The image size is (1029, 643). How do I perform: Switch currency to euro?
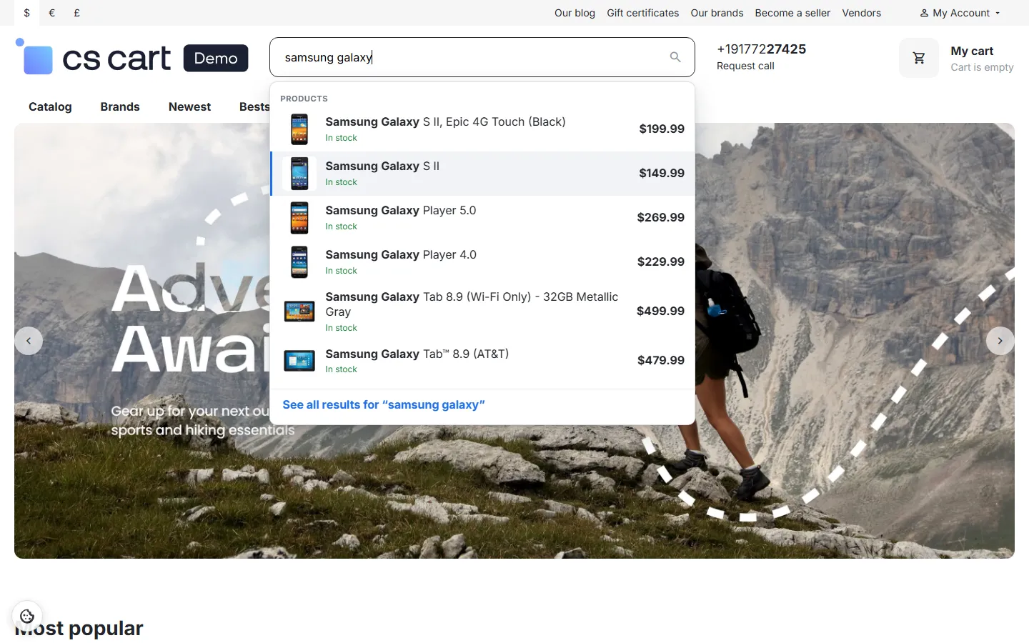pyautogui.click(x=51, y=13)
